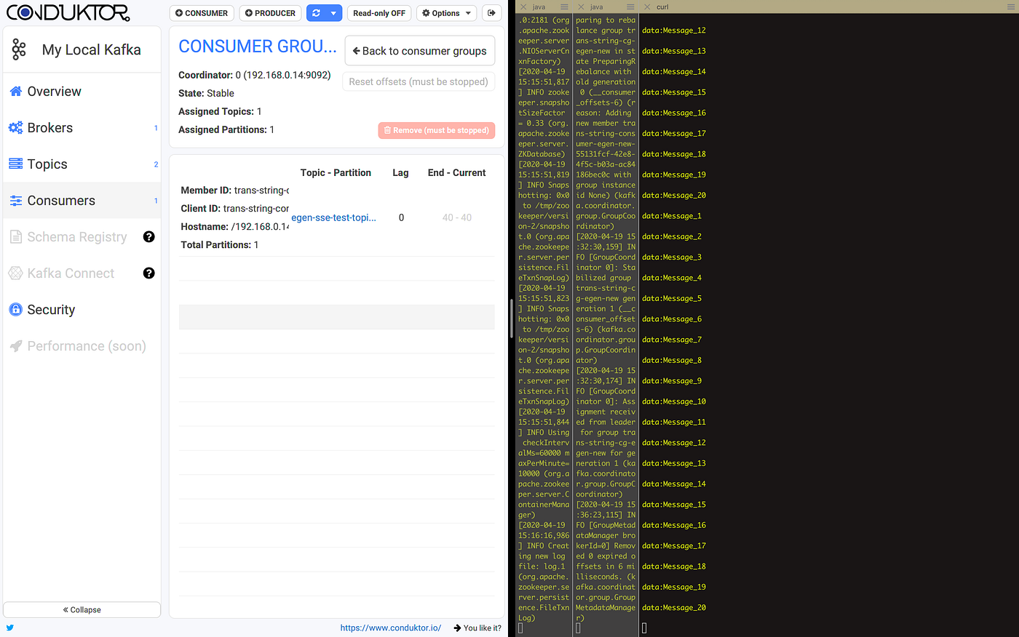1019x637 pixels.
Task: Open the Security section via its lock icon
Action: [15, 309]
